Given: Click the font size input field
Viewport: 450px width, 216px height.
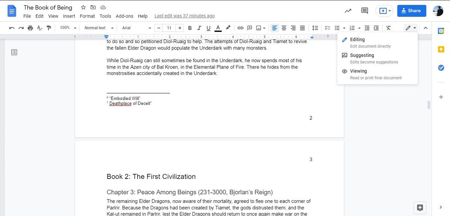Looking at the screenshot, I should click(x=169, y=28).
